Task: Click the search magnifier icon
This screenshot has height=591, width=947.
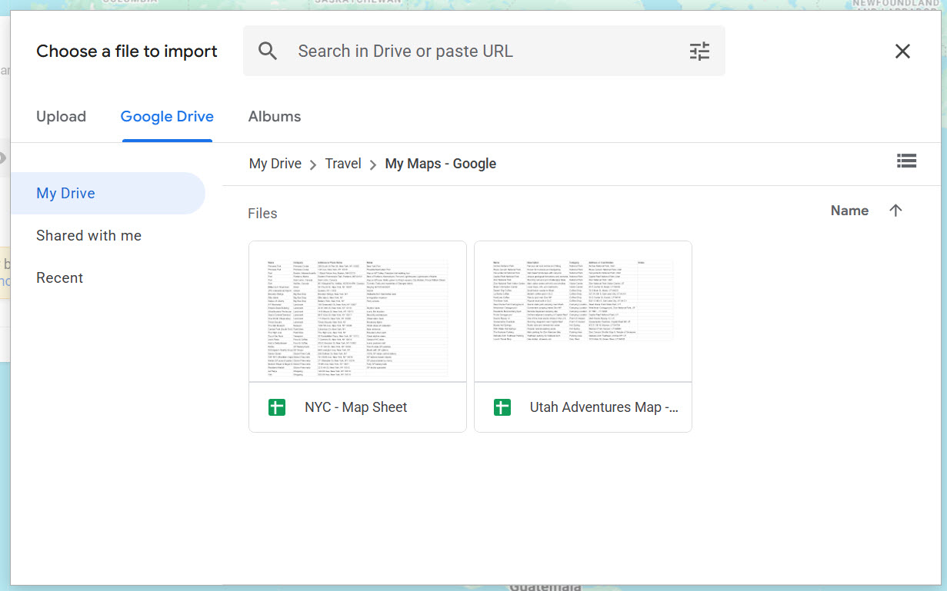Action: click(x=268, y=51)
